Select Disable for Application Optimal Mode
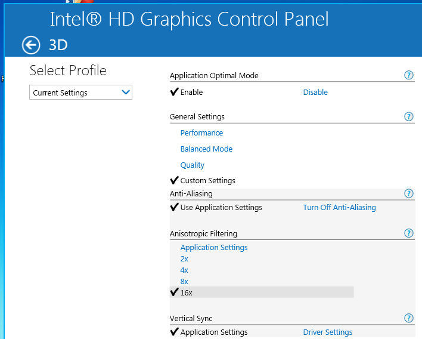422x339 pixels. [x=315, y=92]
